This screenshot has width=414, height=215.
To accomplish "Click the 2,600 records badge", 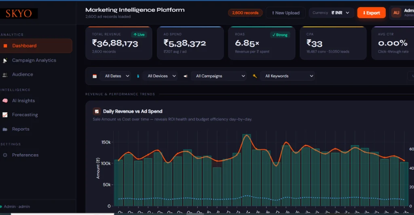I will (x=245, y=13).
